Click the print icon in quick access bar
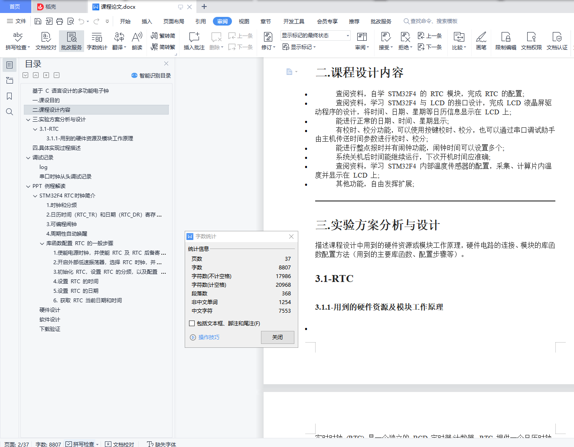The width and height of the screenshot is (574, 447). tap(59, 21)
